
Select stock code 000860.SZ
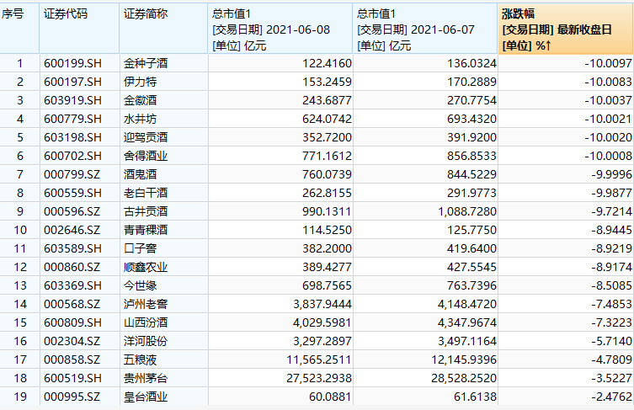[72, 267]
